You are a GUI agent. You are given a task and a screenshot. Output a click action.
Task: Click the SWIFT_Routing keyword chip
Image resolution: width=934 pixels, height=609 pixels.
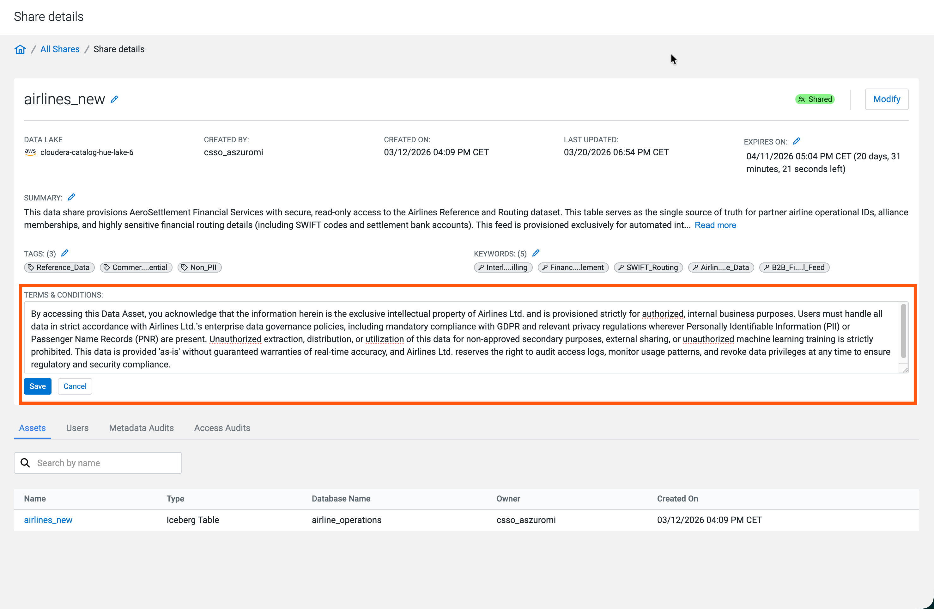click(648, 268)
